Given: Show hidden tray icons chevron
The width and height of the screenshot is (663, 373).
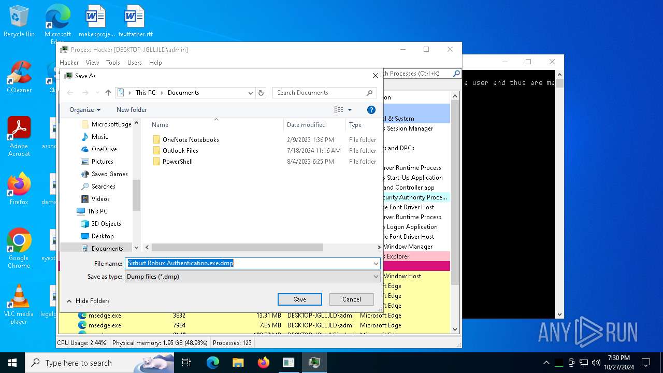Looking at the screenshot, I should click(x=546, y=363).
